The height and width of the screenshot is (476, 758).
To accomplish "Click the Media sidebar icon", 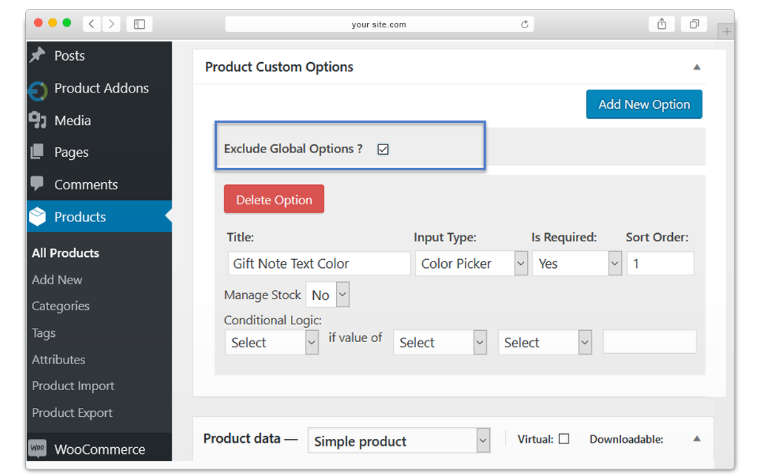I will (x=37, y=120).
